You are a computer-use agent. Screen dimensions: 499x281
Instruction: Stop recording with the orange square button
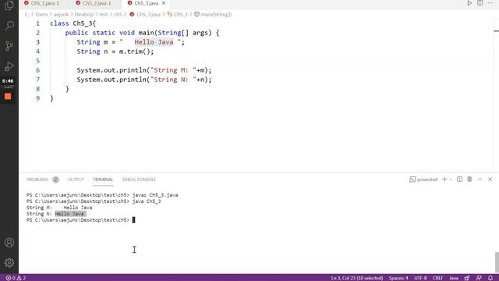[x=8, y=97]
